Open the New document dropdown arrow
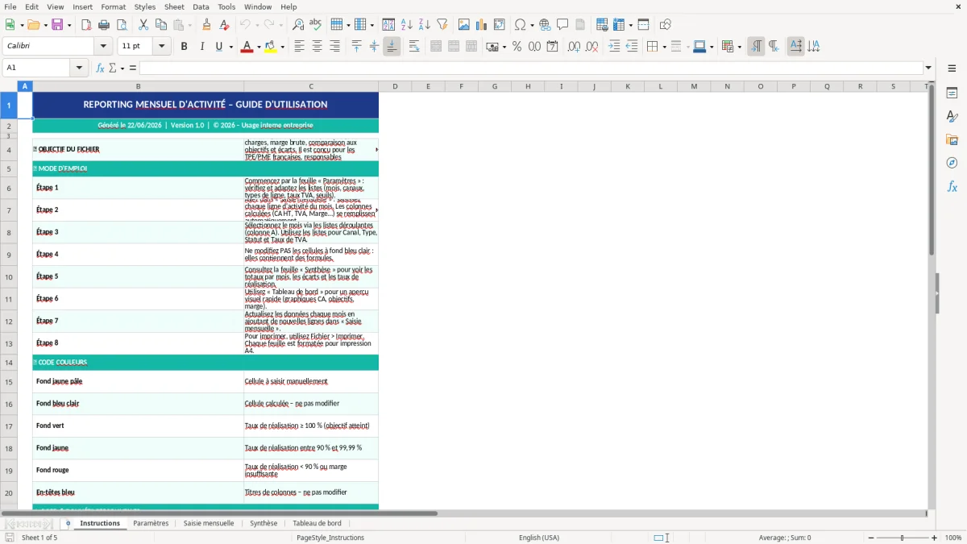Screen dimensions: 967x544 20,25
